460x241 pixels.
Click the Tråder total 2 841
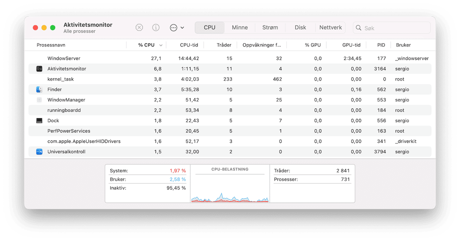click(343, 171)
